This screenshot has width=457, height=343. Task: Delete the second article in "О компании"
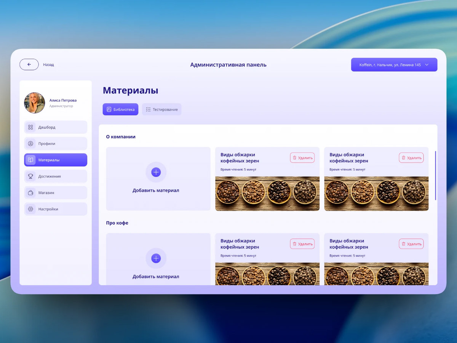(x=411, y=158)
